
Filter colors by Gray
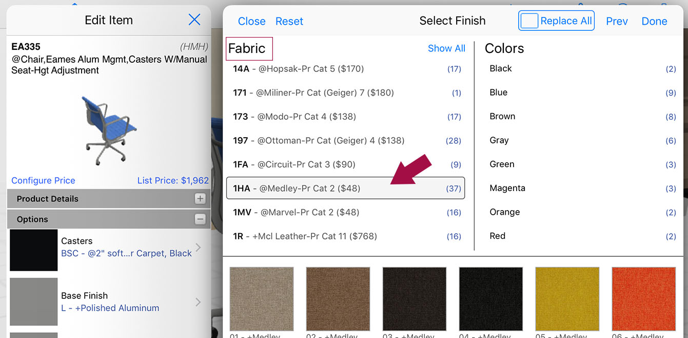click(x=582, y=140)
